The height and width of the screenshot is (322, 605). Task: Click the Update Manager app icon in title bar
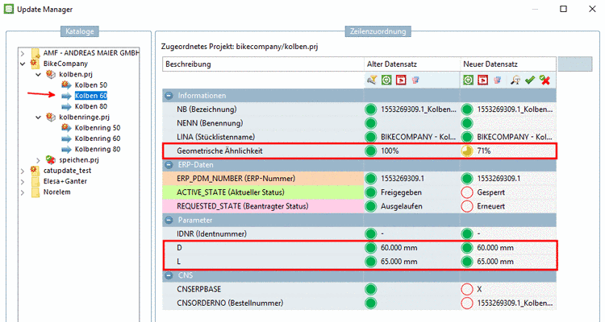pos(9,9)
